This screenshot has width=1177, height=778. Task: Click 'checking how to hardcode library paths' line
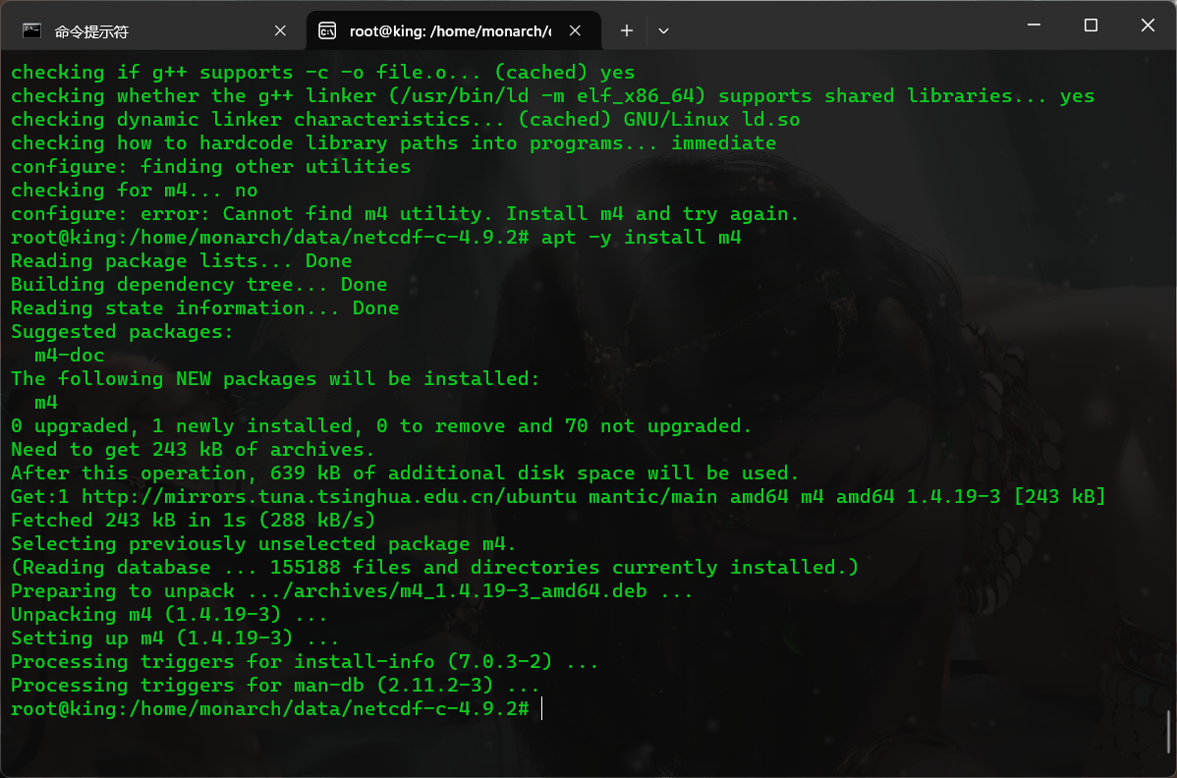tap(393, 142)
